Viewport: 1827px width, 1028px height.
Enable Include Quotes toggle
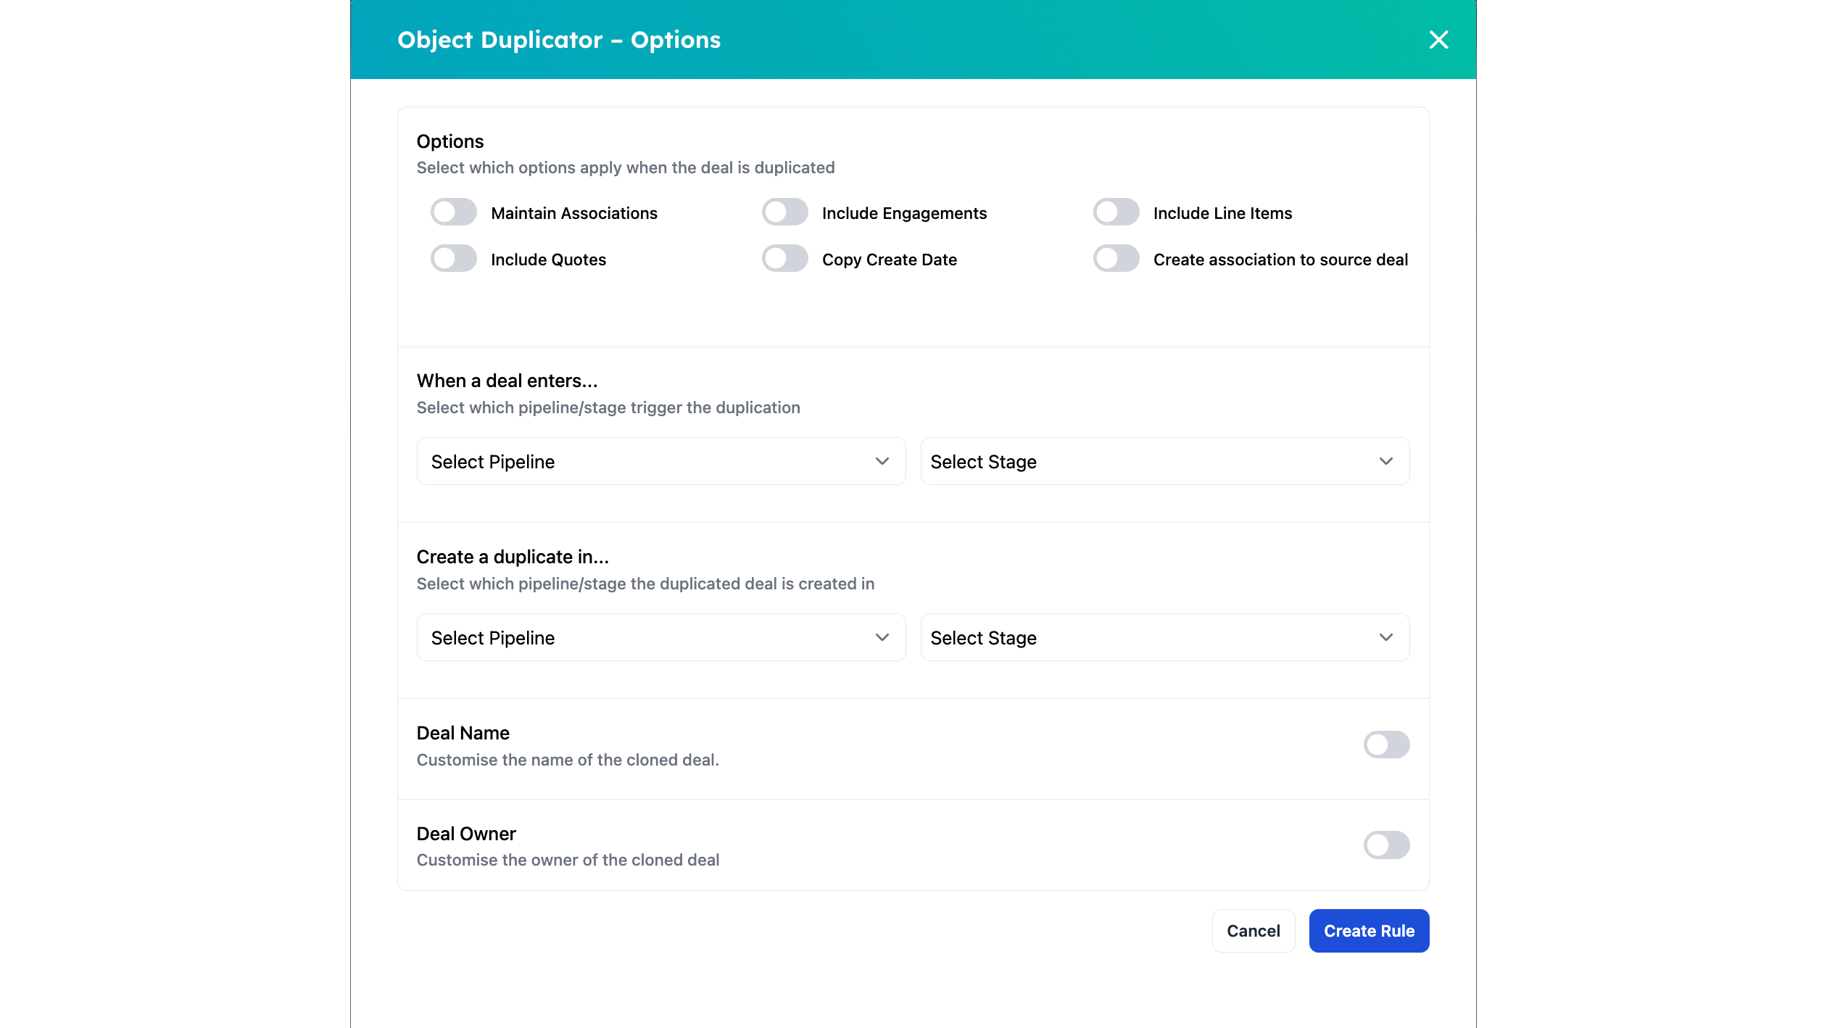point(453,259)
